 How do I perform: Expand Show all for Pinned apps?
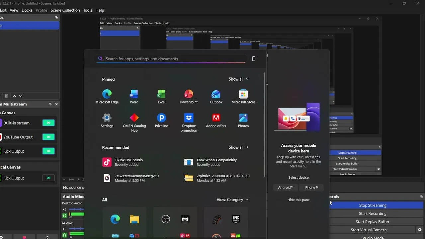point(238,79)
